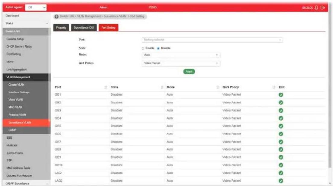This screenshot has height=186, width=333.
Task: Edit the LAG1 port row
Action: tap(281, 173)
